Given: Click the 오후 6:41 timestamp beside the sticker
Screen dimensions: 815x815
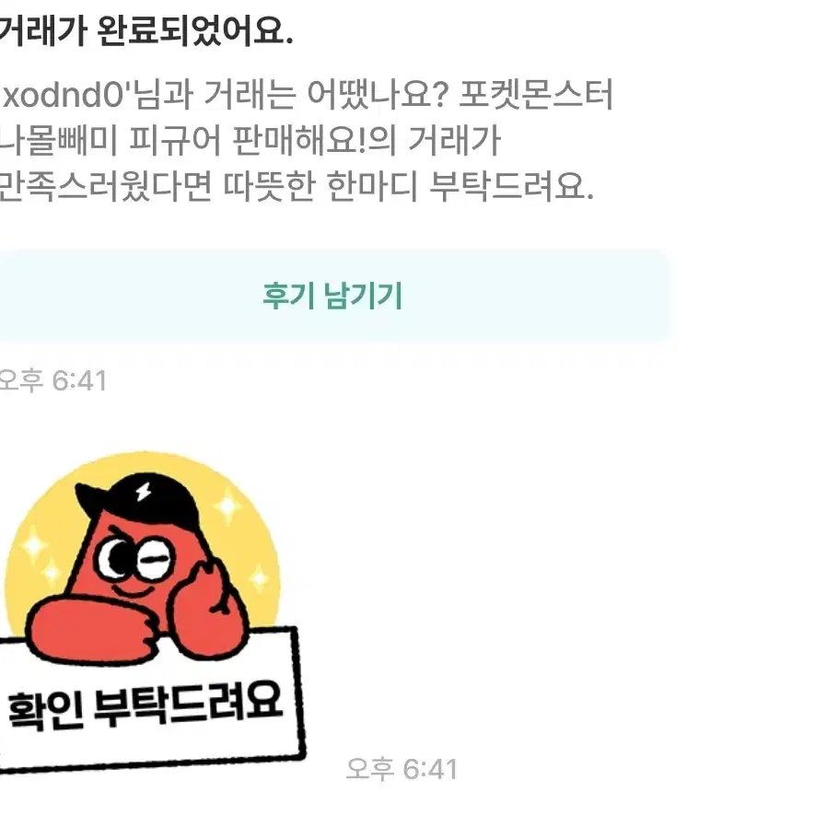Looking at the screenshot, I should coord(402,769).
